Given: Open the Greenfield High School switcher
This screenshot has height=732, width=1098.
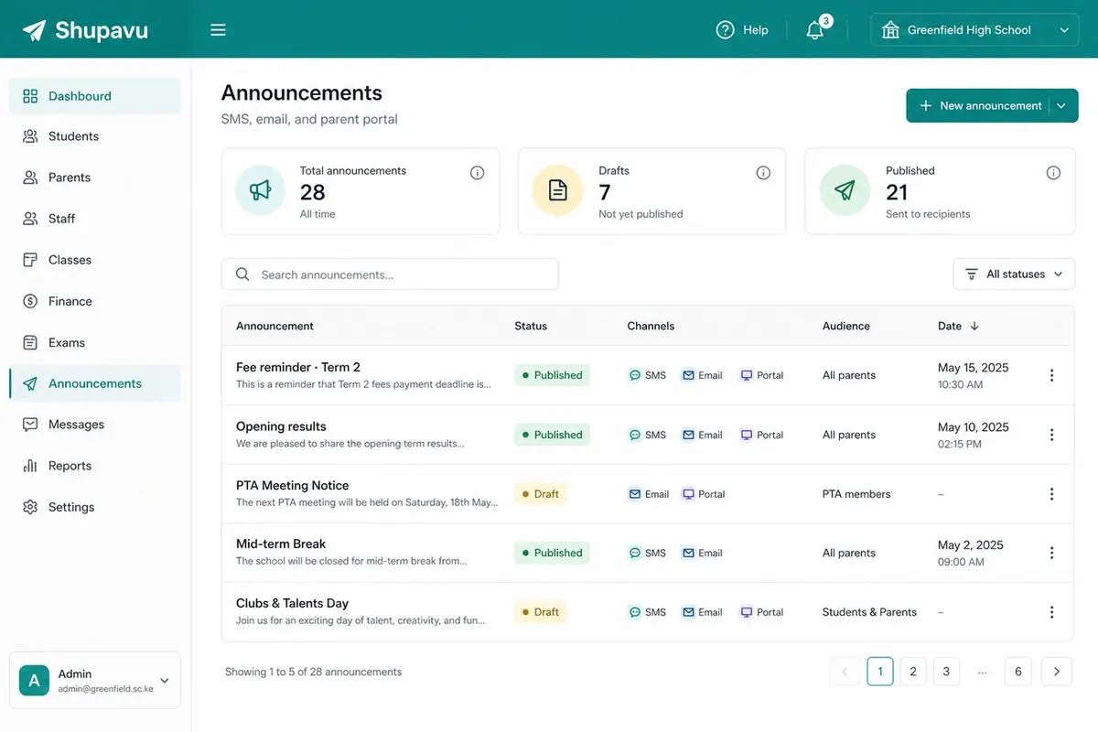Looking at the screenshot, I should (974, 30).
